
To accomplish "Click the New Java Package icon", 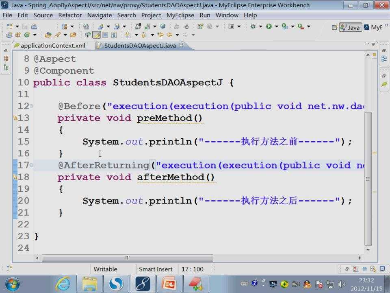I will pos(18,35).
